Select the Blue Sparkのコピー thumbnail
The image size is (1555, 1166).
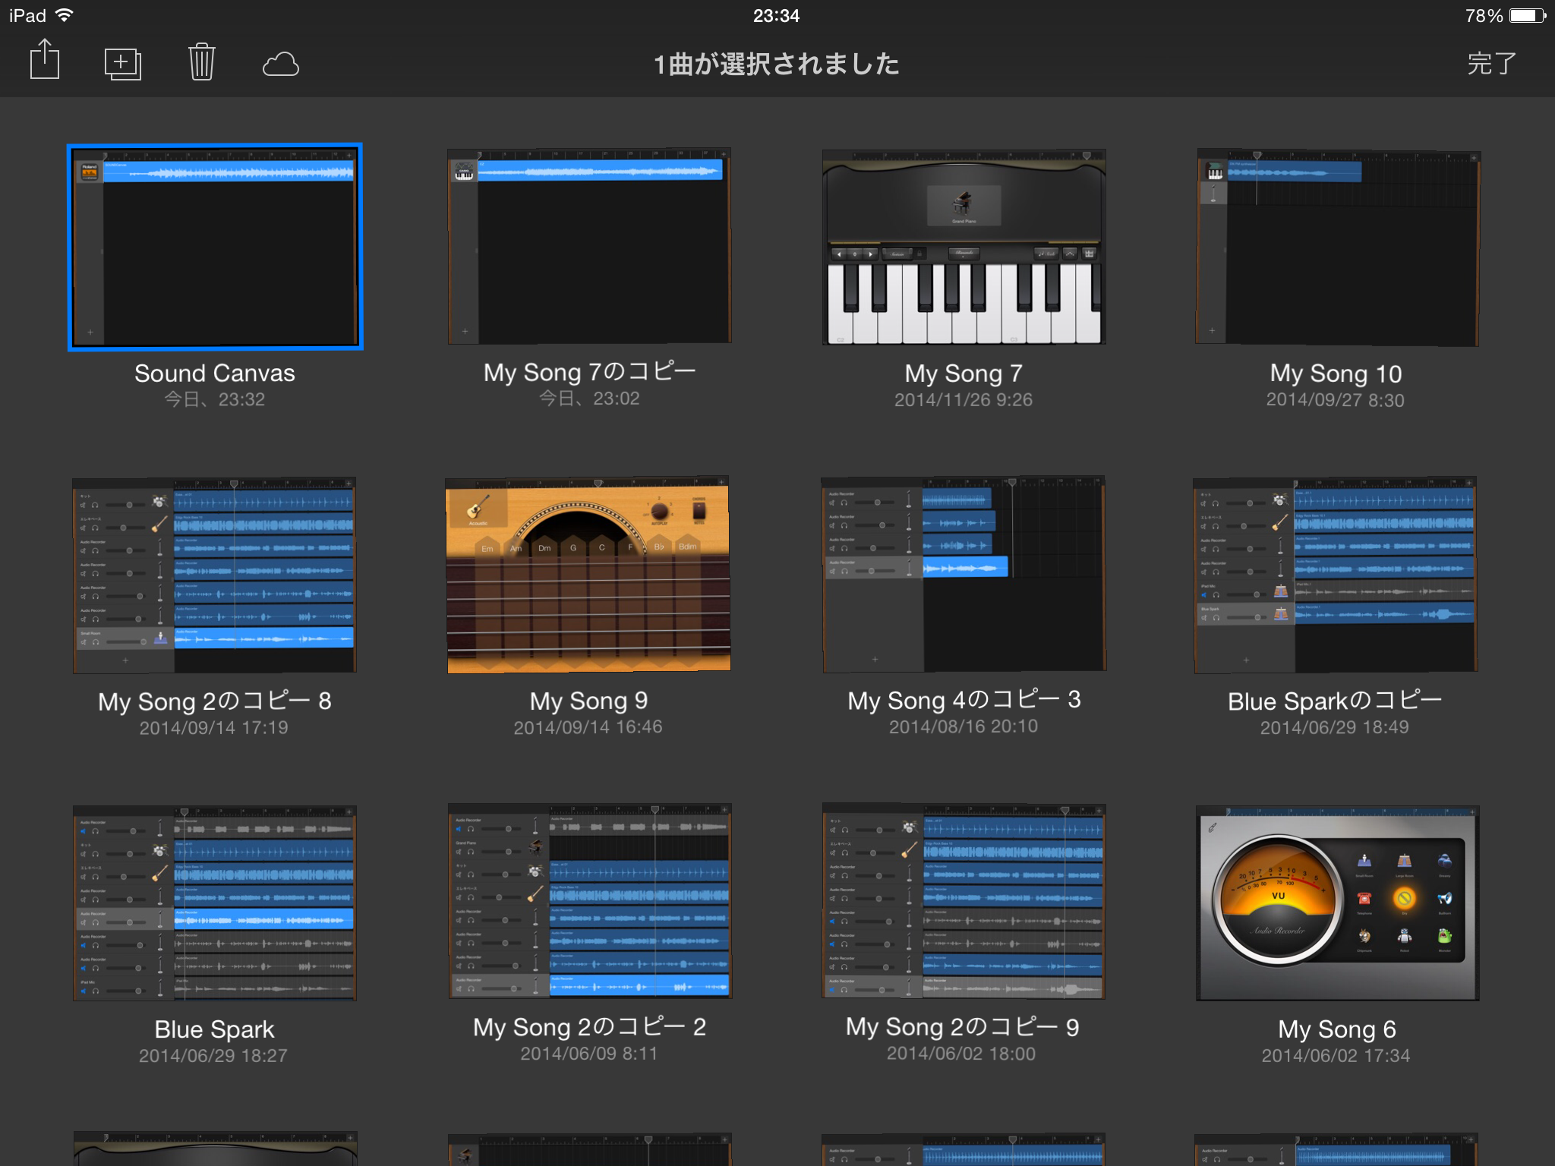[1336, 575]
